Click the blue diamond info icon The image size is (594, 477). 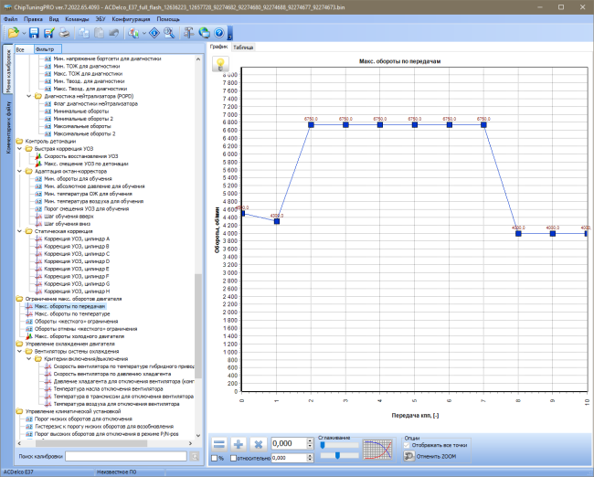click(154, 33)
